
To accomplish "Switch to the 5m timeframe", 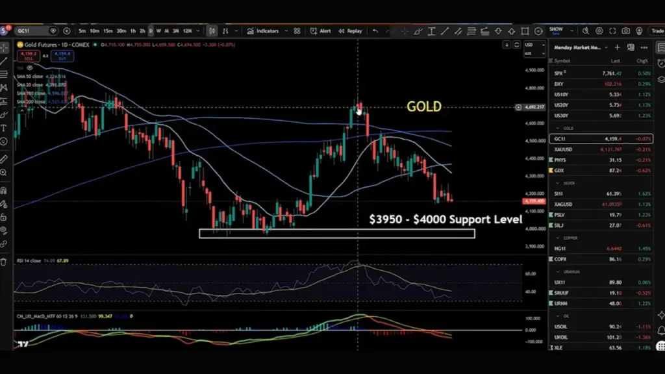I will click(x=82, y=31).
